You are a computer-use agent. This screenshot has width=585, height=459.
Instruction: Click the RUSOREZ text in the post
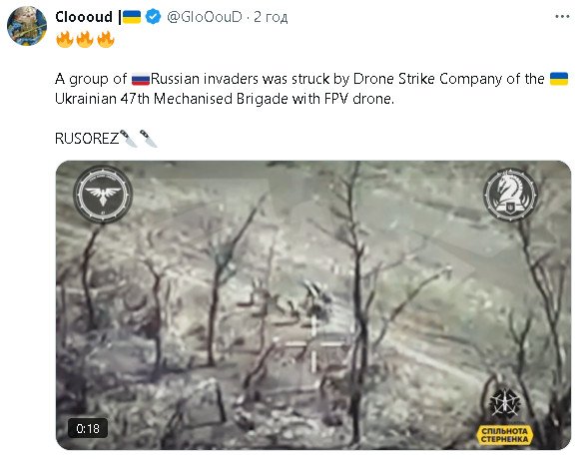point(87,139)
